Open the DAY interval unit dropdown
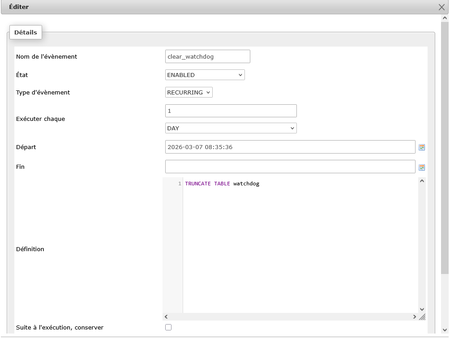Screen dimensions: 450x338 pyautogui.click(x=231, y=128)
